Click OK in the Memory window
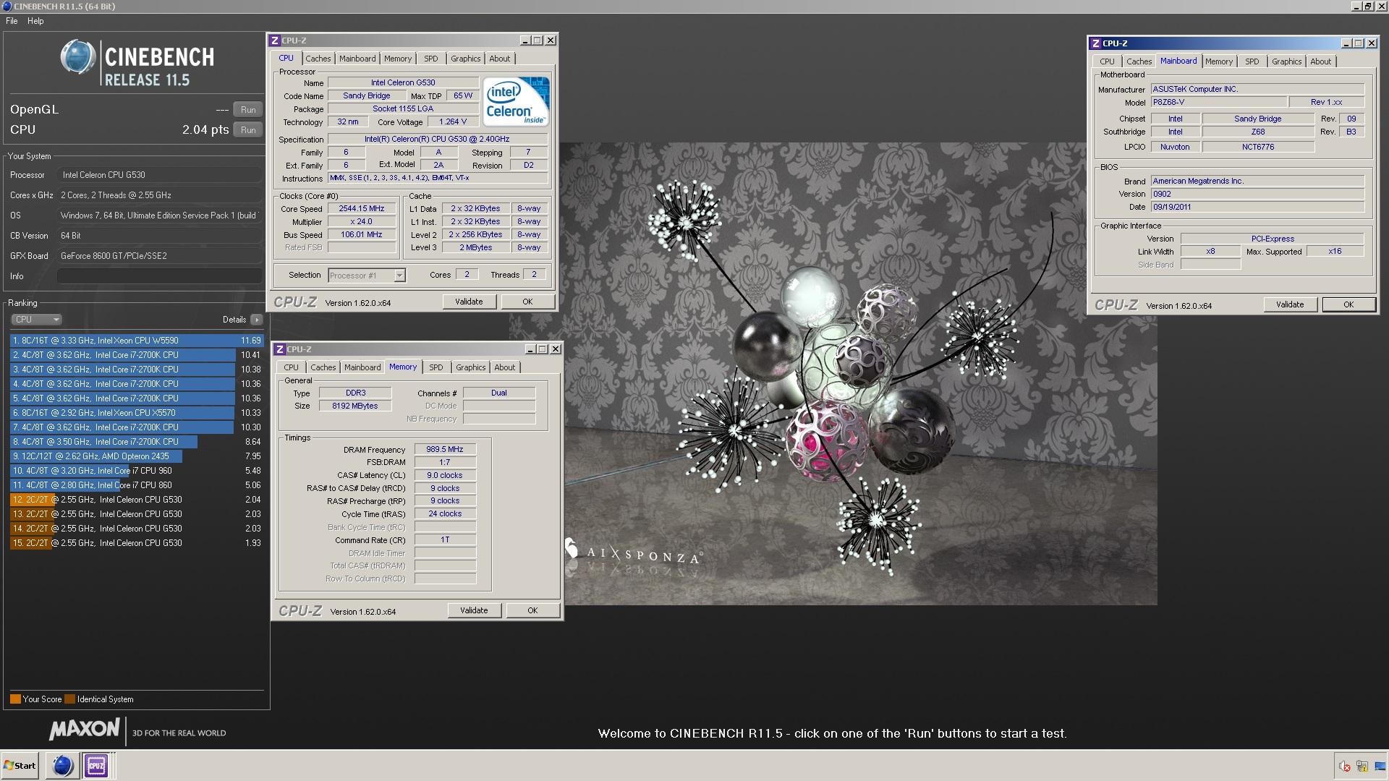The width and height of the screenshot is (1389, 781). point(532,610)
